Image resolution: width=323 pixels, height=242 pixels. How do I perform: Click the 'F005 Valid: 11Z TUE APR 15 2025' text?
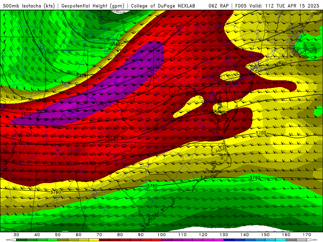277,6
